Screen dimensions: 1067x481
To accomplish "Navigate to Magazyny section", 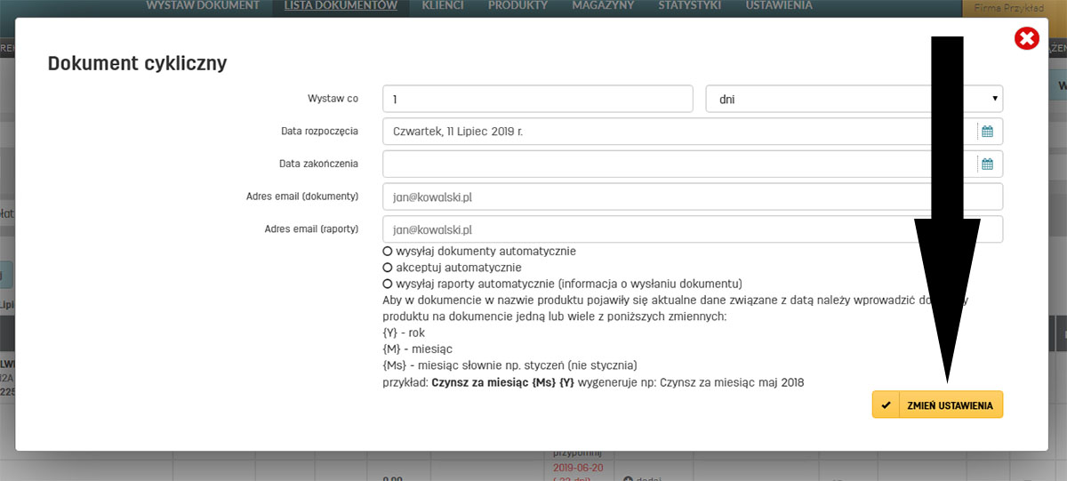I will (x=603, y=6).
